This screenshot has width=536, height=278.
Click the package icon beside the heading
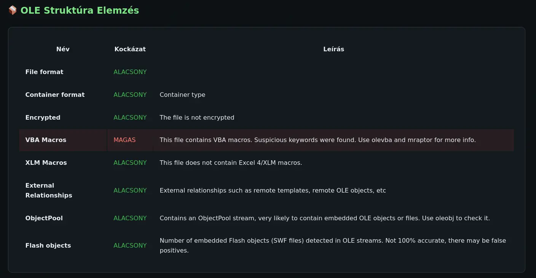tap(13, 10)
